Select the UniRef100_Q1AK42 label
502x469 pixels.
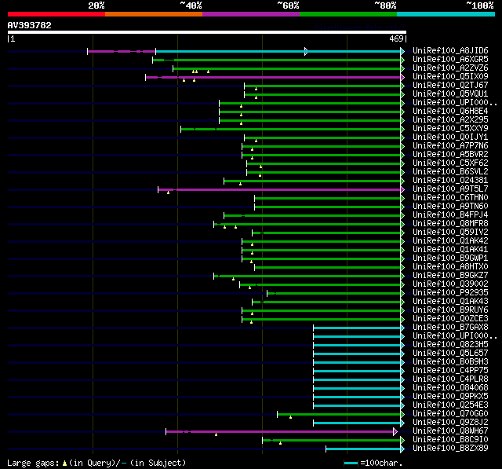[450, 241]
